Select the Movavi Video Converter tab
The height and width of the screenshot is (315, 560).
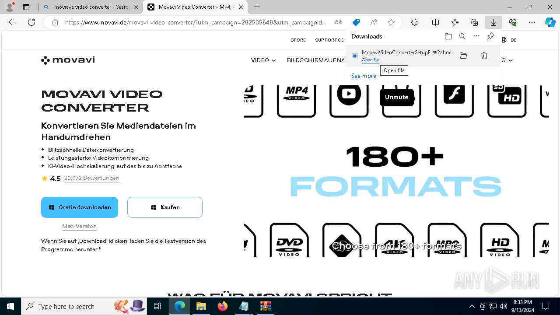click(x=194, y=7)
